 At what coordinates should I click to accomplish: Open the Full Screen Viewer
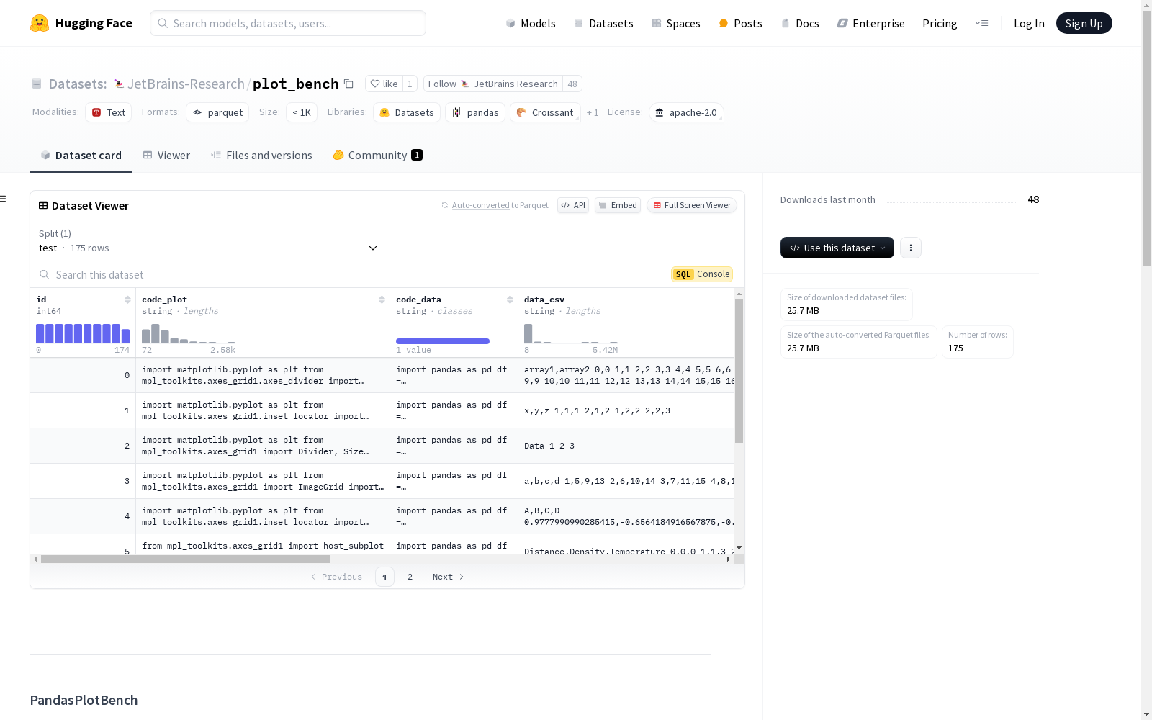click(692, 205)
